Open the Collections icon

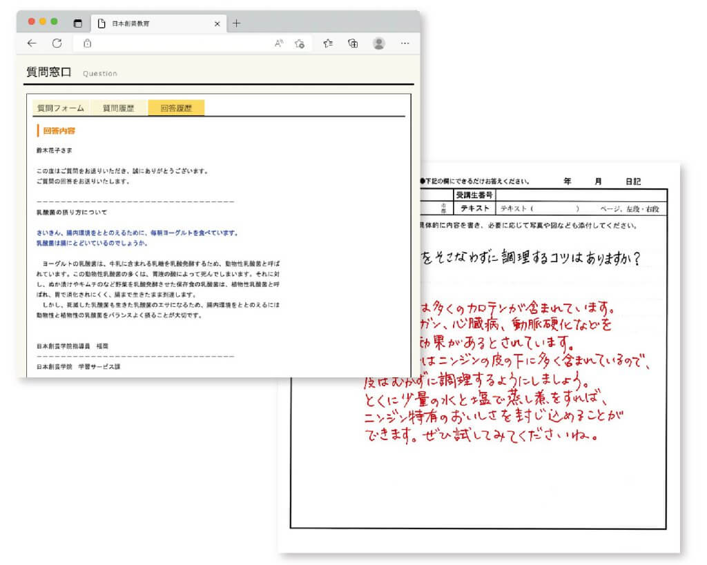(x=353, y=43)
